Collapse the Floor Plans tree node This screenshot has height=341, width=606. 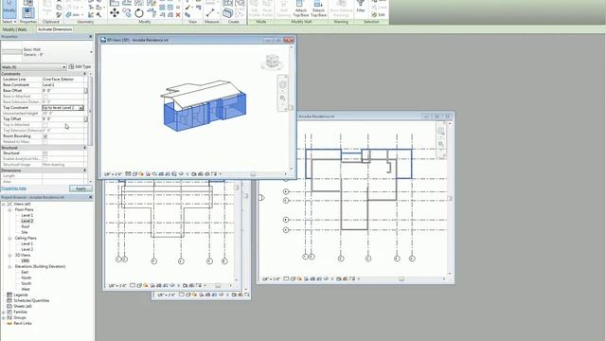pos(9,210)
